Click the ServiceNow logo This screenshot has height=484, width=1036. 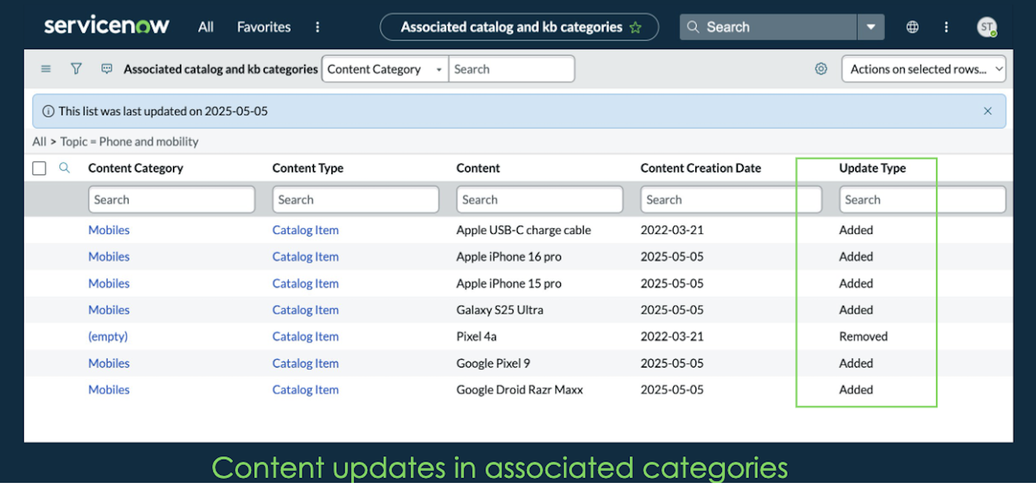pyautogui.click(x=106, y=26)
